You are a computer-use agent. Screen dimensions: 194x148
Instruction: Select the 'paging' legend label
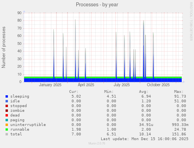click(x=17, y=120)
